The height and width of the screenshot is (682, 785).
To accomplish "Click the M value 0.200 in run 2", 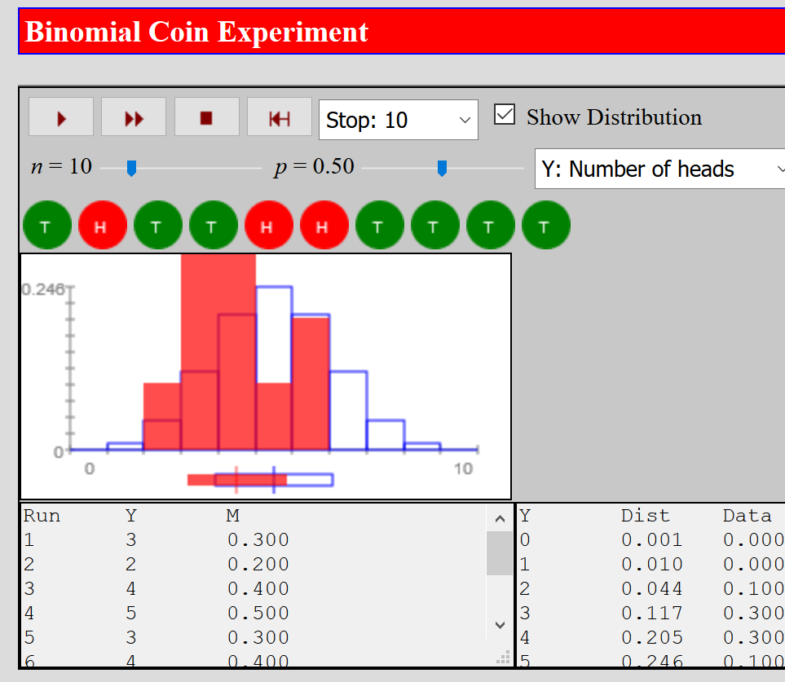I will 258,565.
